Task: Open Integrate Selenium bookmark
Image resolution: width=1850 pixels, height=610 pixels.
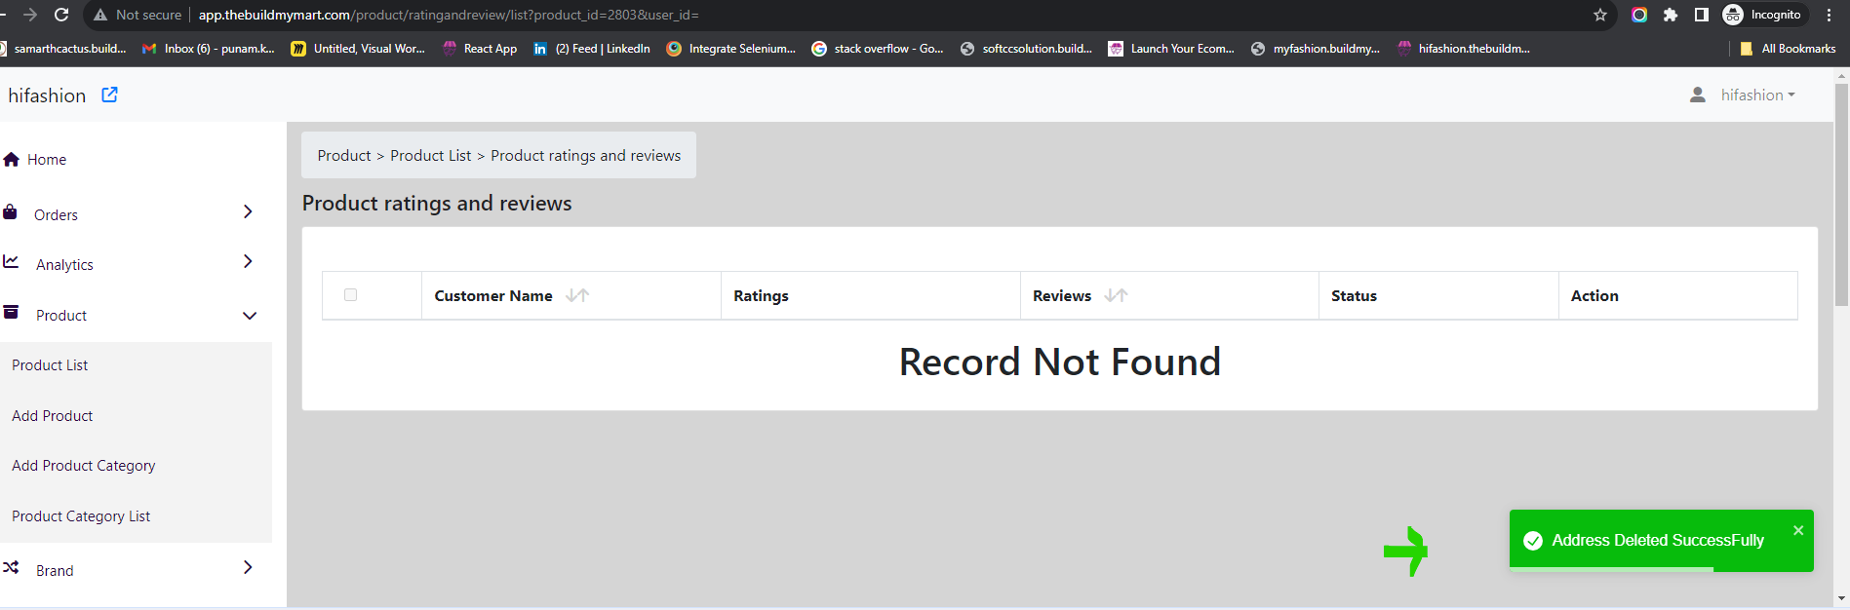Action: (x=731, y=48)
